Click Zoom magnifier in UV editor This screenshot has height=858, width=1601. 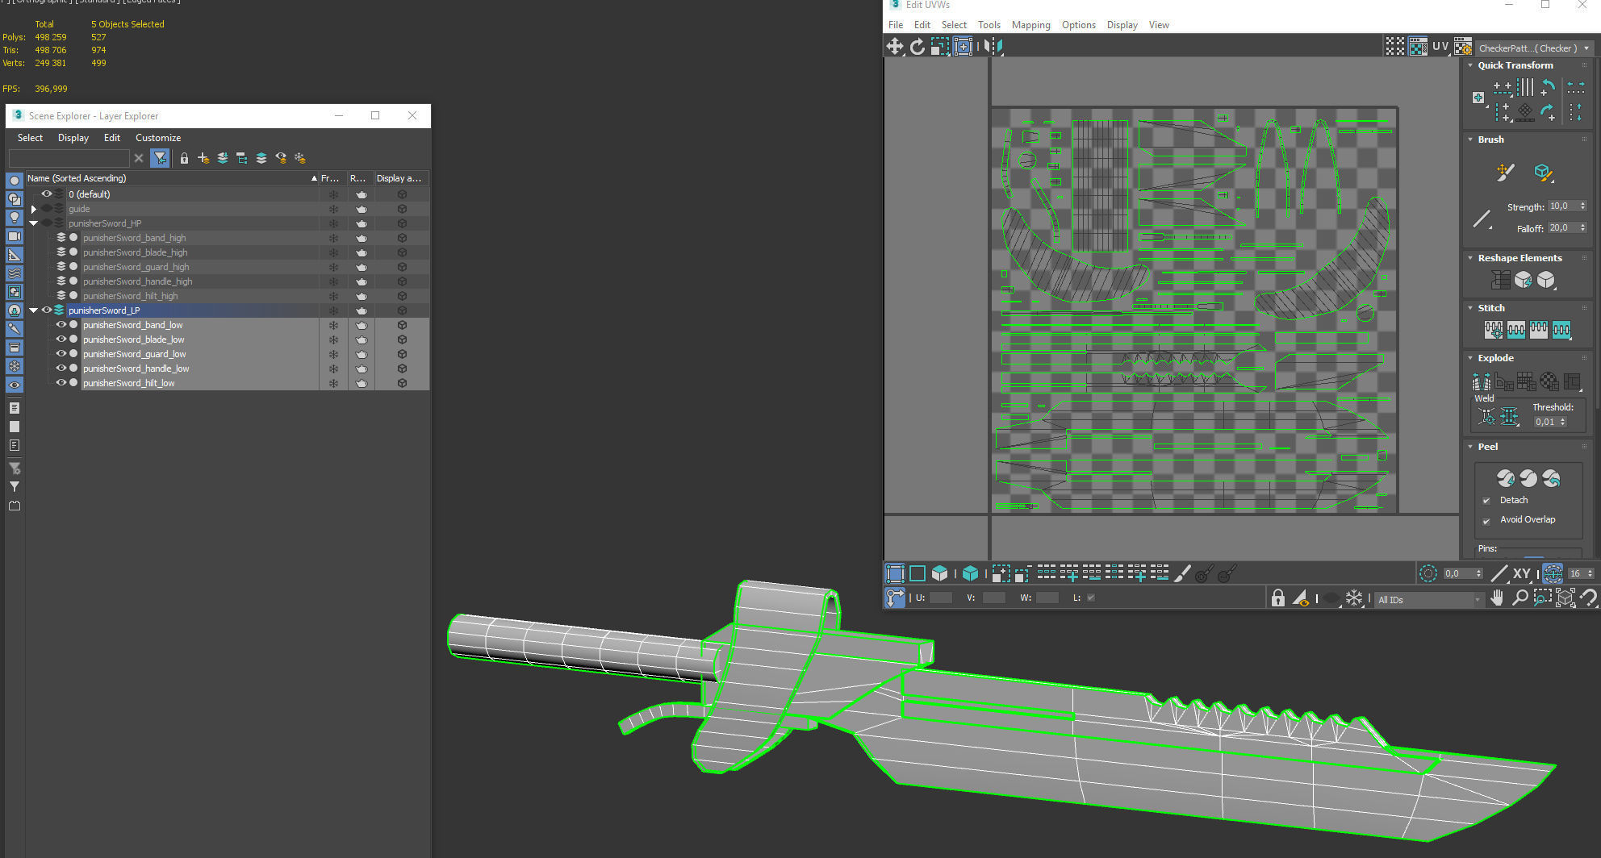[1519, 598]
